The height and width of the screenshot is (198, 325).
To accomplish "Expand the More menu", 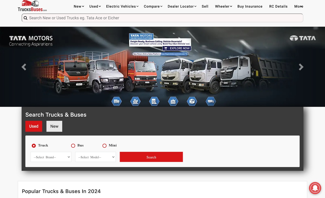I will (299, 6).
